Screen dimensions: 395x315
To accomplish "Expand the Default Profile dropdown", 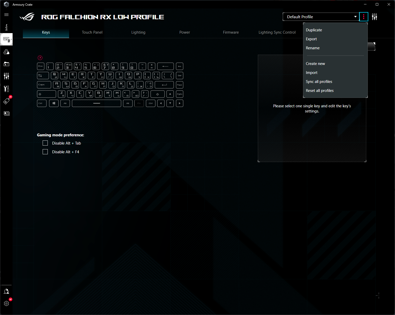I will pyautogui.click(x=321, y=17).
